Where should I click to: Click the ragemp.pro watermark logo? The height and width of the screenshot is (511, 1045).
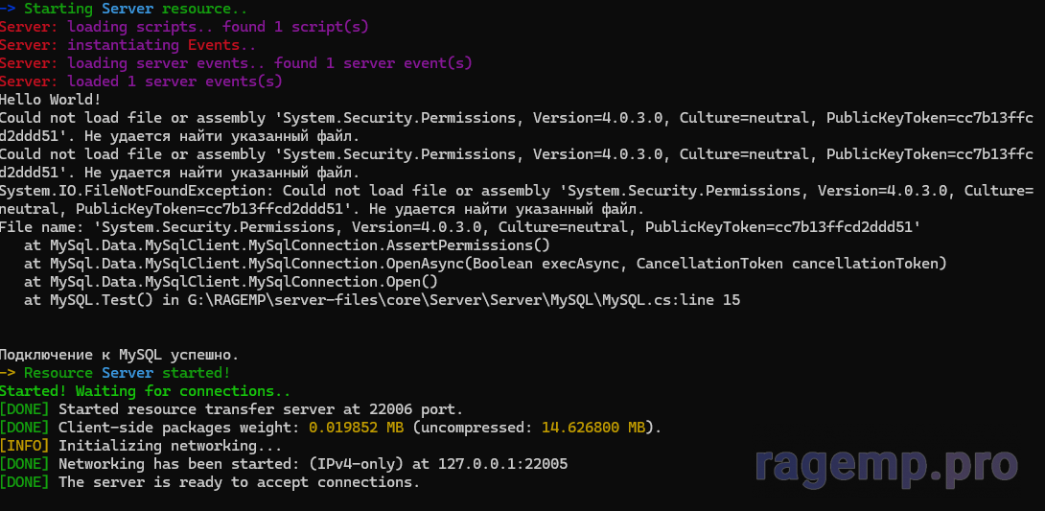click(x=888, y=465)
